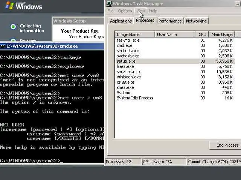
Task: Sort by Mem Usage column header
Action: [x=222, y=34]
